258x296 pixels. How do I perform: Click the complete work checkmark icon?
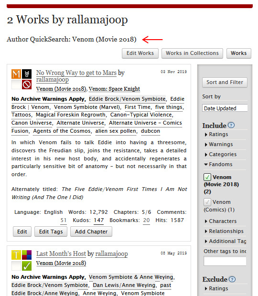point(27,266)
